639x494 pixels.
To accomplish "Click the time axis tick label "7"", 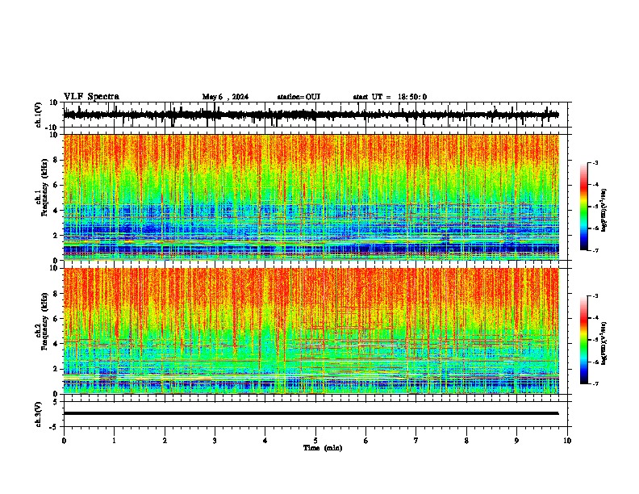I will point(416,440).
